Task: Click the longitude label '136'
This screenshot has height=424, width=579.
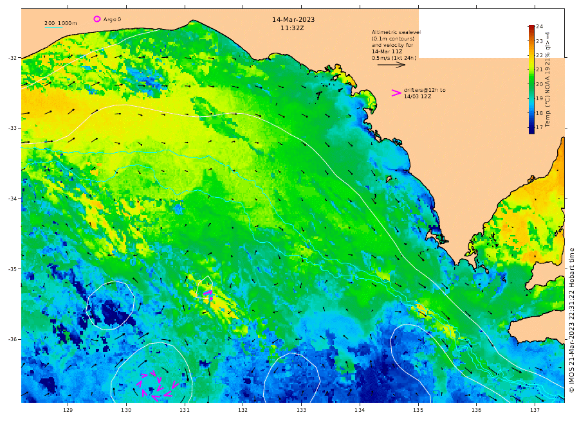Action: coord(476,410)
